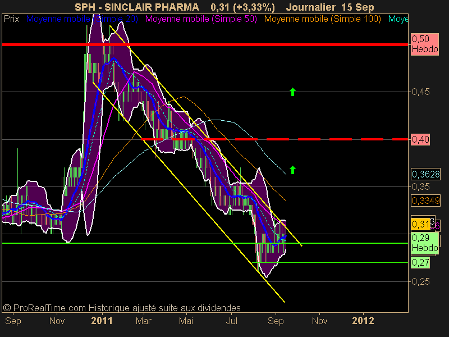This screenshot has width=449, height=337.
Task: Click the 0,40 red price tag
Action: click(420, 139)
